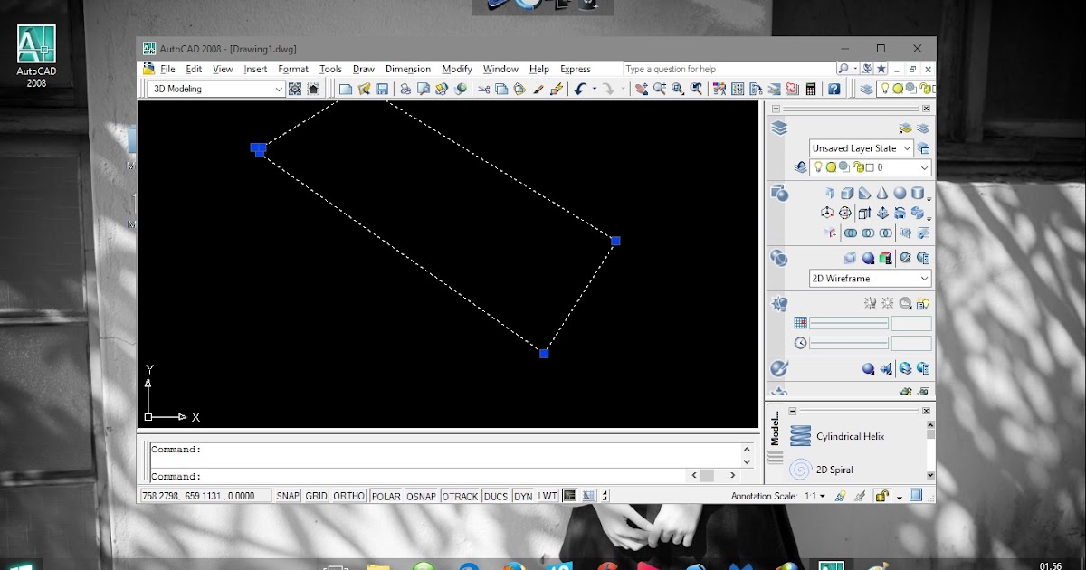This screenshot has height=570, width=1086.
Task: Toggle OSNAP in status bar
Action: [421, 496]
